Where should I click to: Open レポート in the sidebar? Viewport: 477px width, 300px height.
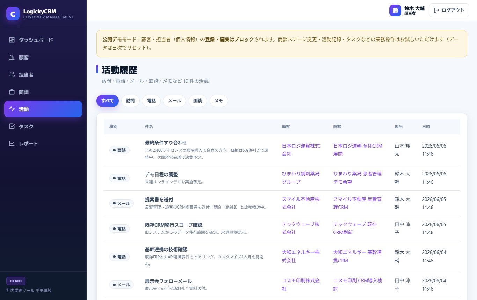(43, 143)
